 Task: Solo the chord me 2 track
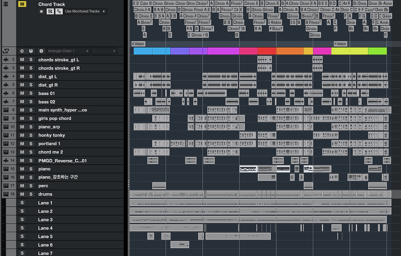tap(31, 152)
